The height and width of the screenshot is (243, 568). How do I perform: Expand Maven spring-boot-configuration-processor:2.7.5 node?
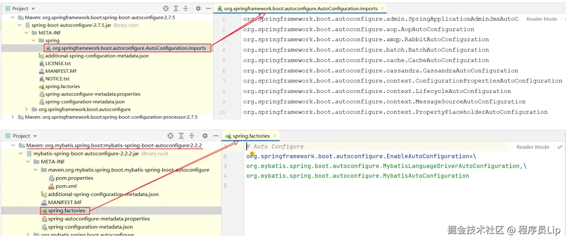[13, 117]
